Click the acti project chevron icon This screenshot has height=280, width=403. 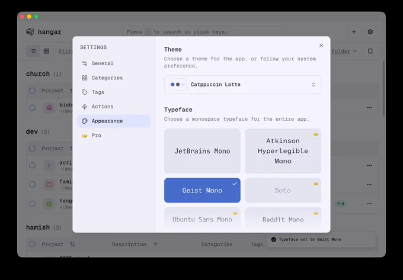click(x=49, y=165)
